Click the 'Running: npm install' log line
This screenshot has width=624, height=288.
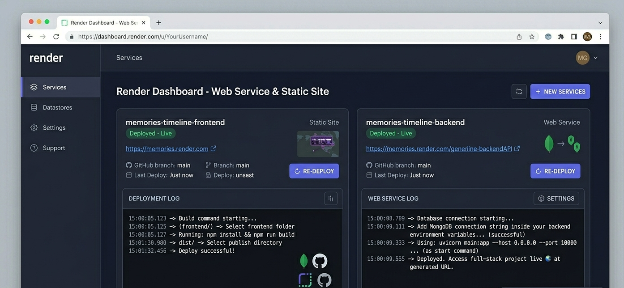212,235
